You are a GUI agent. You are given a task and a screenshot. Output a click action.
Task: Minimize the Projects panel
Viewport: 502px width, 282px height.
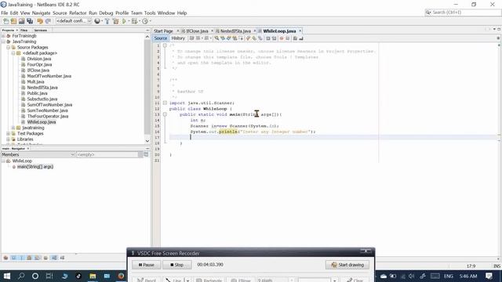[x=147, y=30]
